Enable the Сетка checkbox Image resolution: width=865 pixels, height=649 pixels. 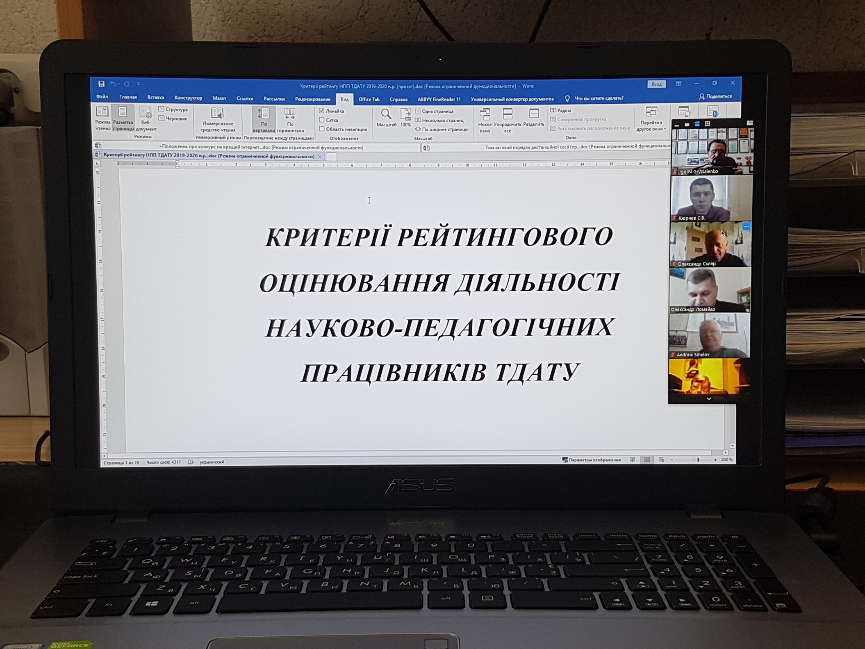tap(322, 120)
